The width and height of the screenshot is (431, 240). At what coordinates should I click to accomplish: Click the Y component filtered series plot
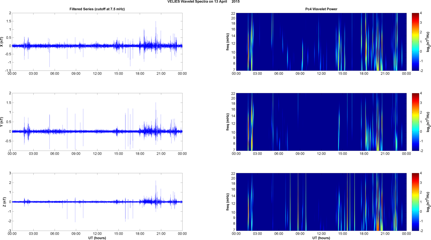coord(97,122)
